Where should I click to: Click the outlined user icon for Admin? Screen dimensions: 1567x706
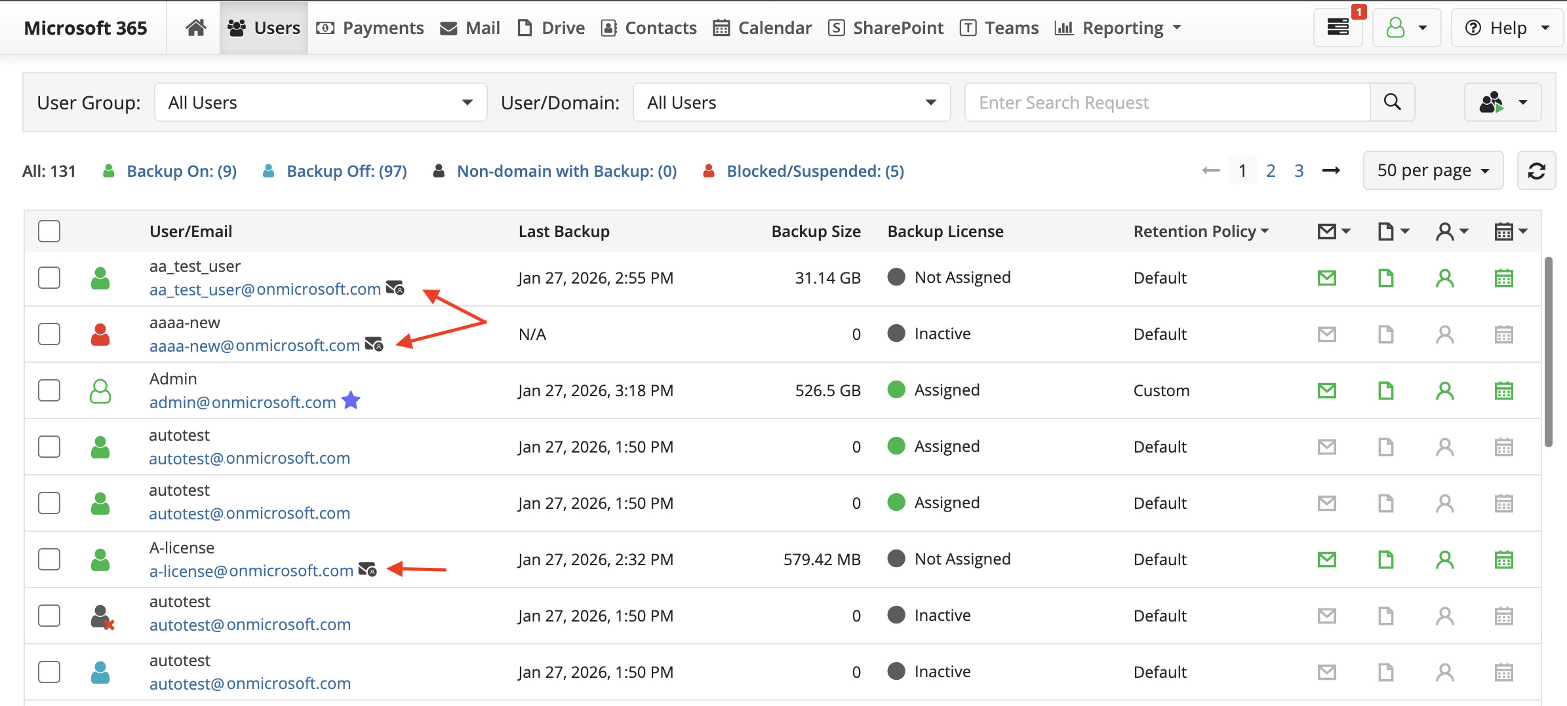[x=100, y=391]
